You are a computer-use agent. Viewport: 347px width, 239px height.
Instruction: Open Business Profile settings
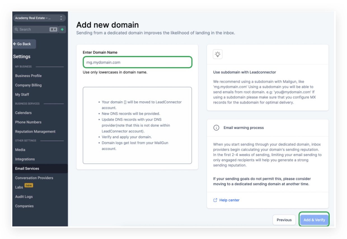(x=28, y=76)
